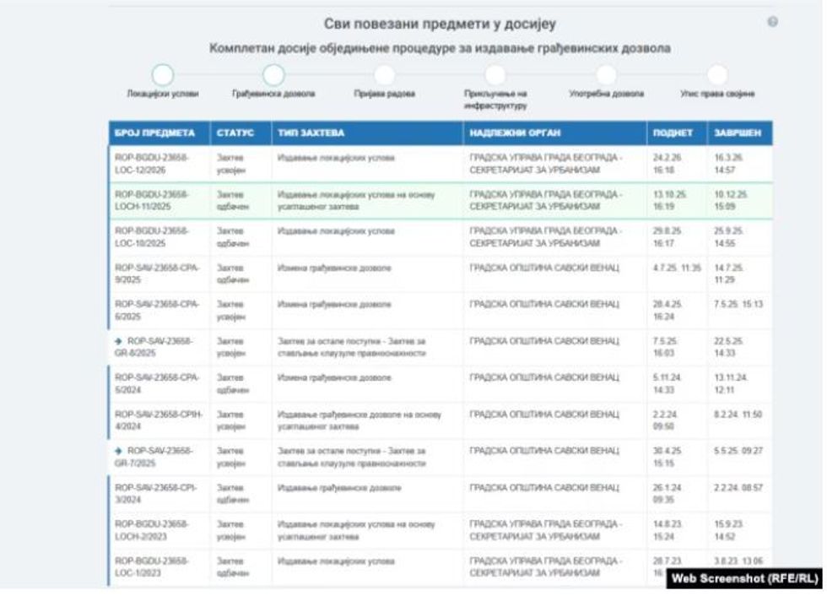Open highlighted case ROP-BGDU-23658-LOCH-11/2025
Image resolution: width=827 pixels, height=596 pixels.
pos(153,200)
